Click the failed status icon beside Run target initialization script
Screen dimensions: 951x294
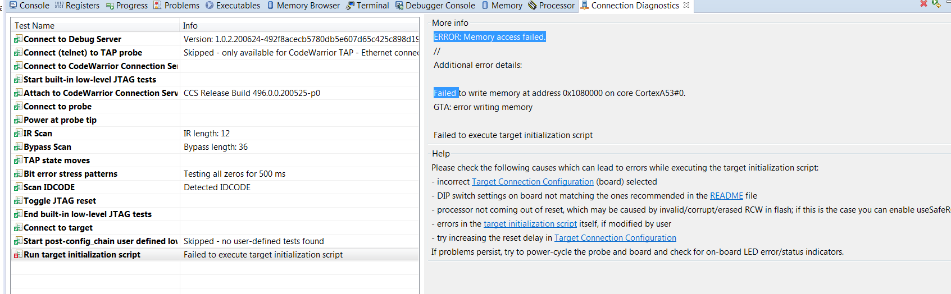pos(18,255)
